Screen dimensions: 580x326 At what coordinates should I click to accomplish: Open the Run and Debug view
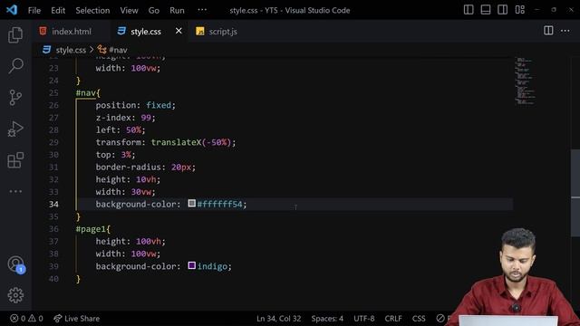pyautogui.click(x=15, y=129)
